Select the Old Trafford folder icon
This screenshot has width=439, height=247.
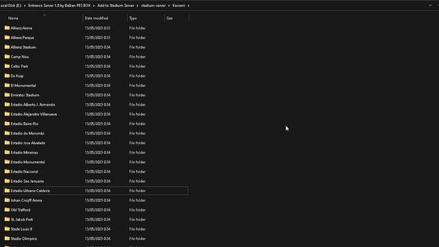7,210
